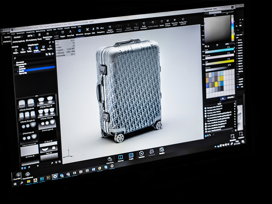
Task: Click the Importieren button
Action: 110,160
